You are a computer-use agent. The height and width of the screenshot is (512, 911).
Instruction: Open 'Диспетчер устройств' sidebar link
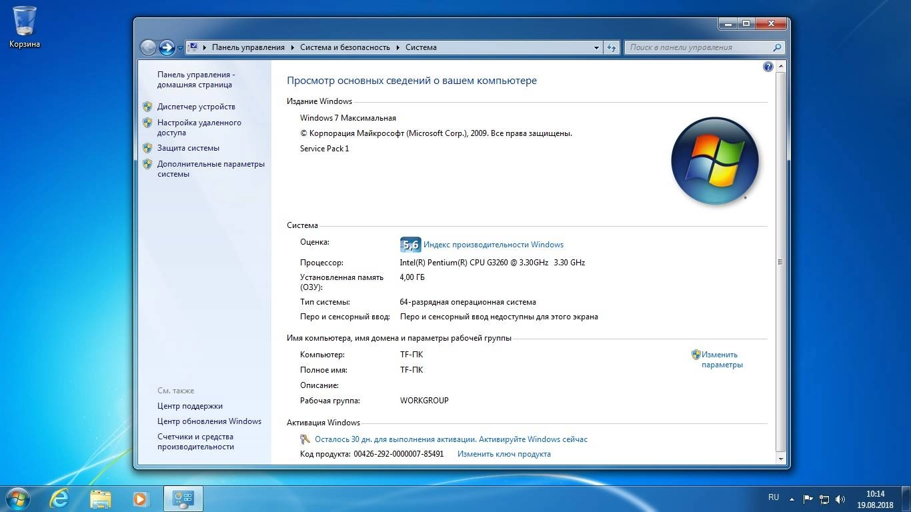(196, 107)
